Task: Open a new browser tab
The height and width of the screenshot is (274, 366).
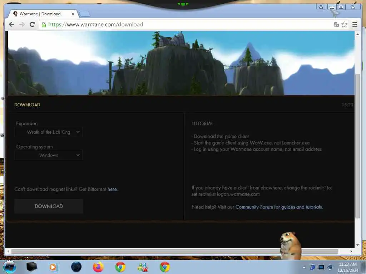Action: (x=84, y=14)
